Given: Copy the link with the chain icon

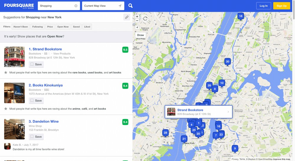Looking at the screenshot, I should click(x=127, y=17).
